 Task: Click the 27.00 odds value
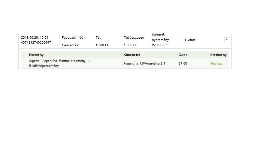pyautogui.click(x=183, y=63)
